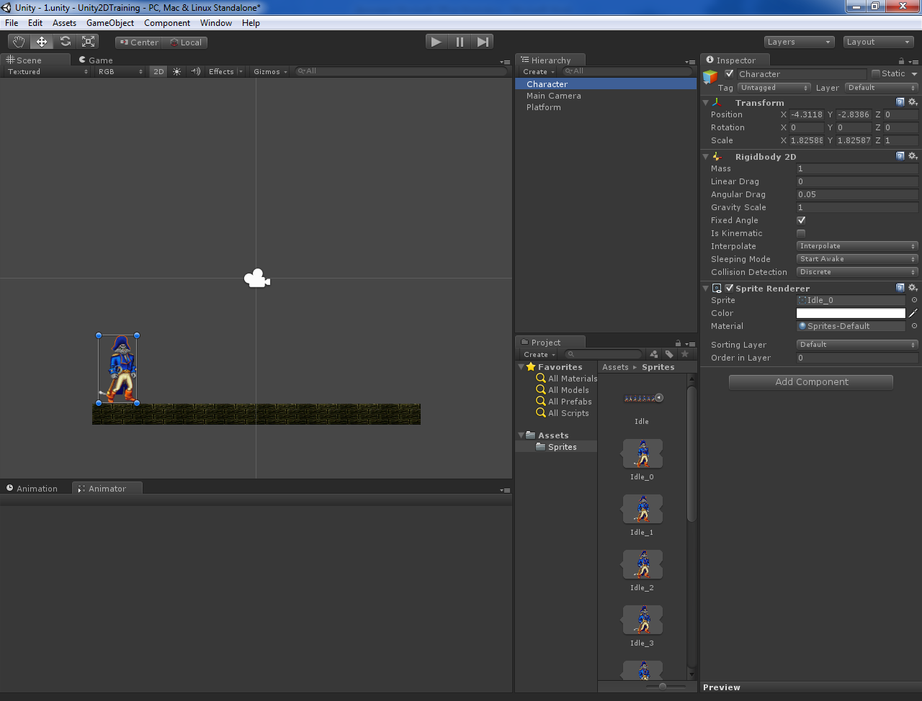Collapse the Transform component foldout
Viewport: 922px width, 701px height.
point(706,103)
